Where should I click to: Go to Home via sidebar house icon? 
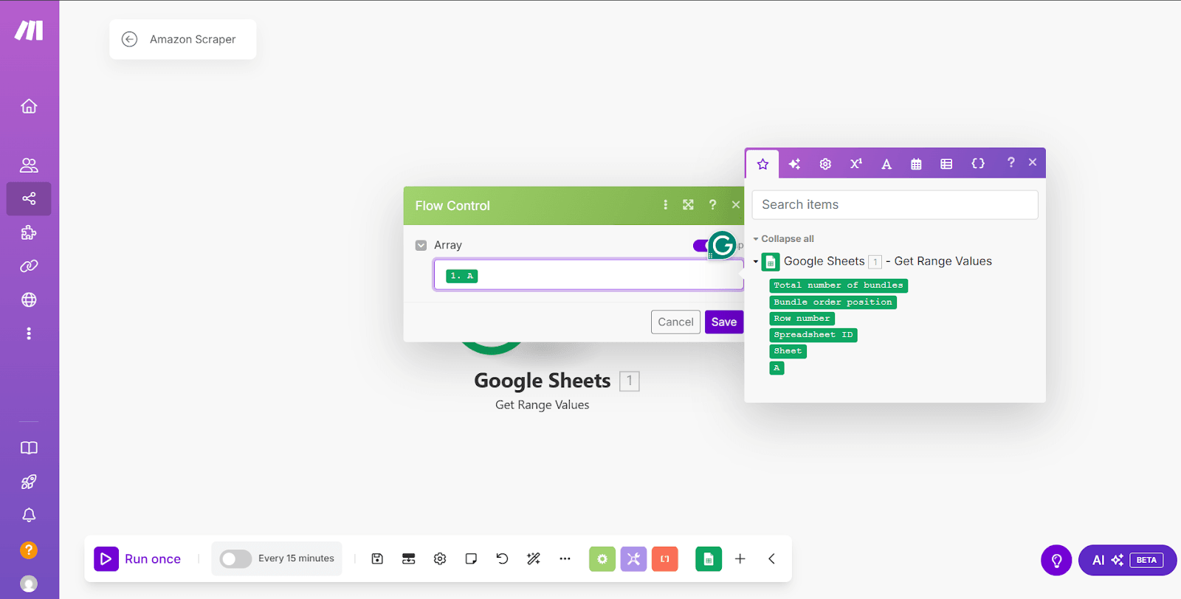(x=29, y=106)
